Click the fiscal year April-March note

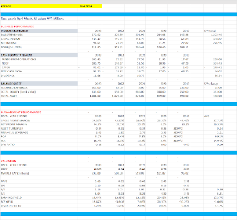[x=32, y=19]
